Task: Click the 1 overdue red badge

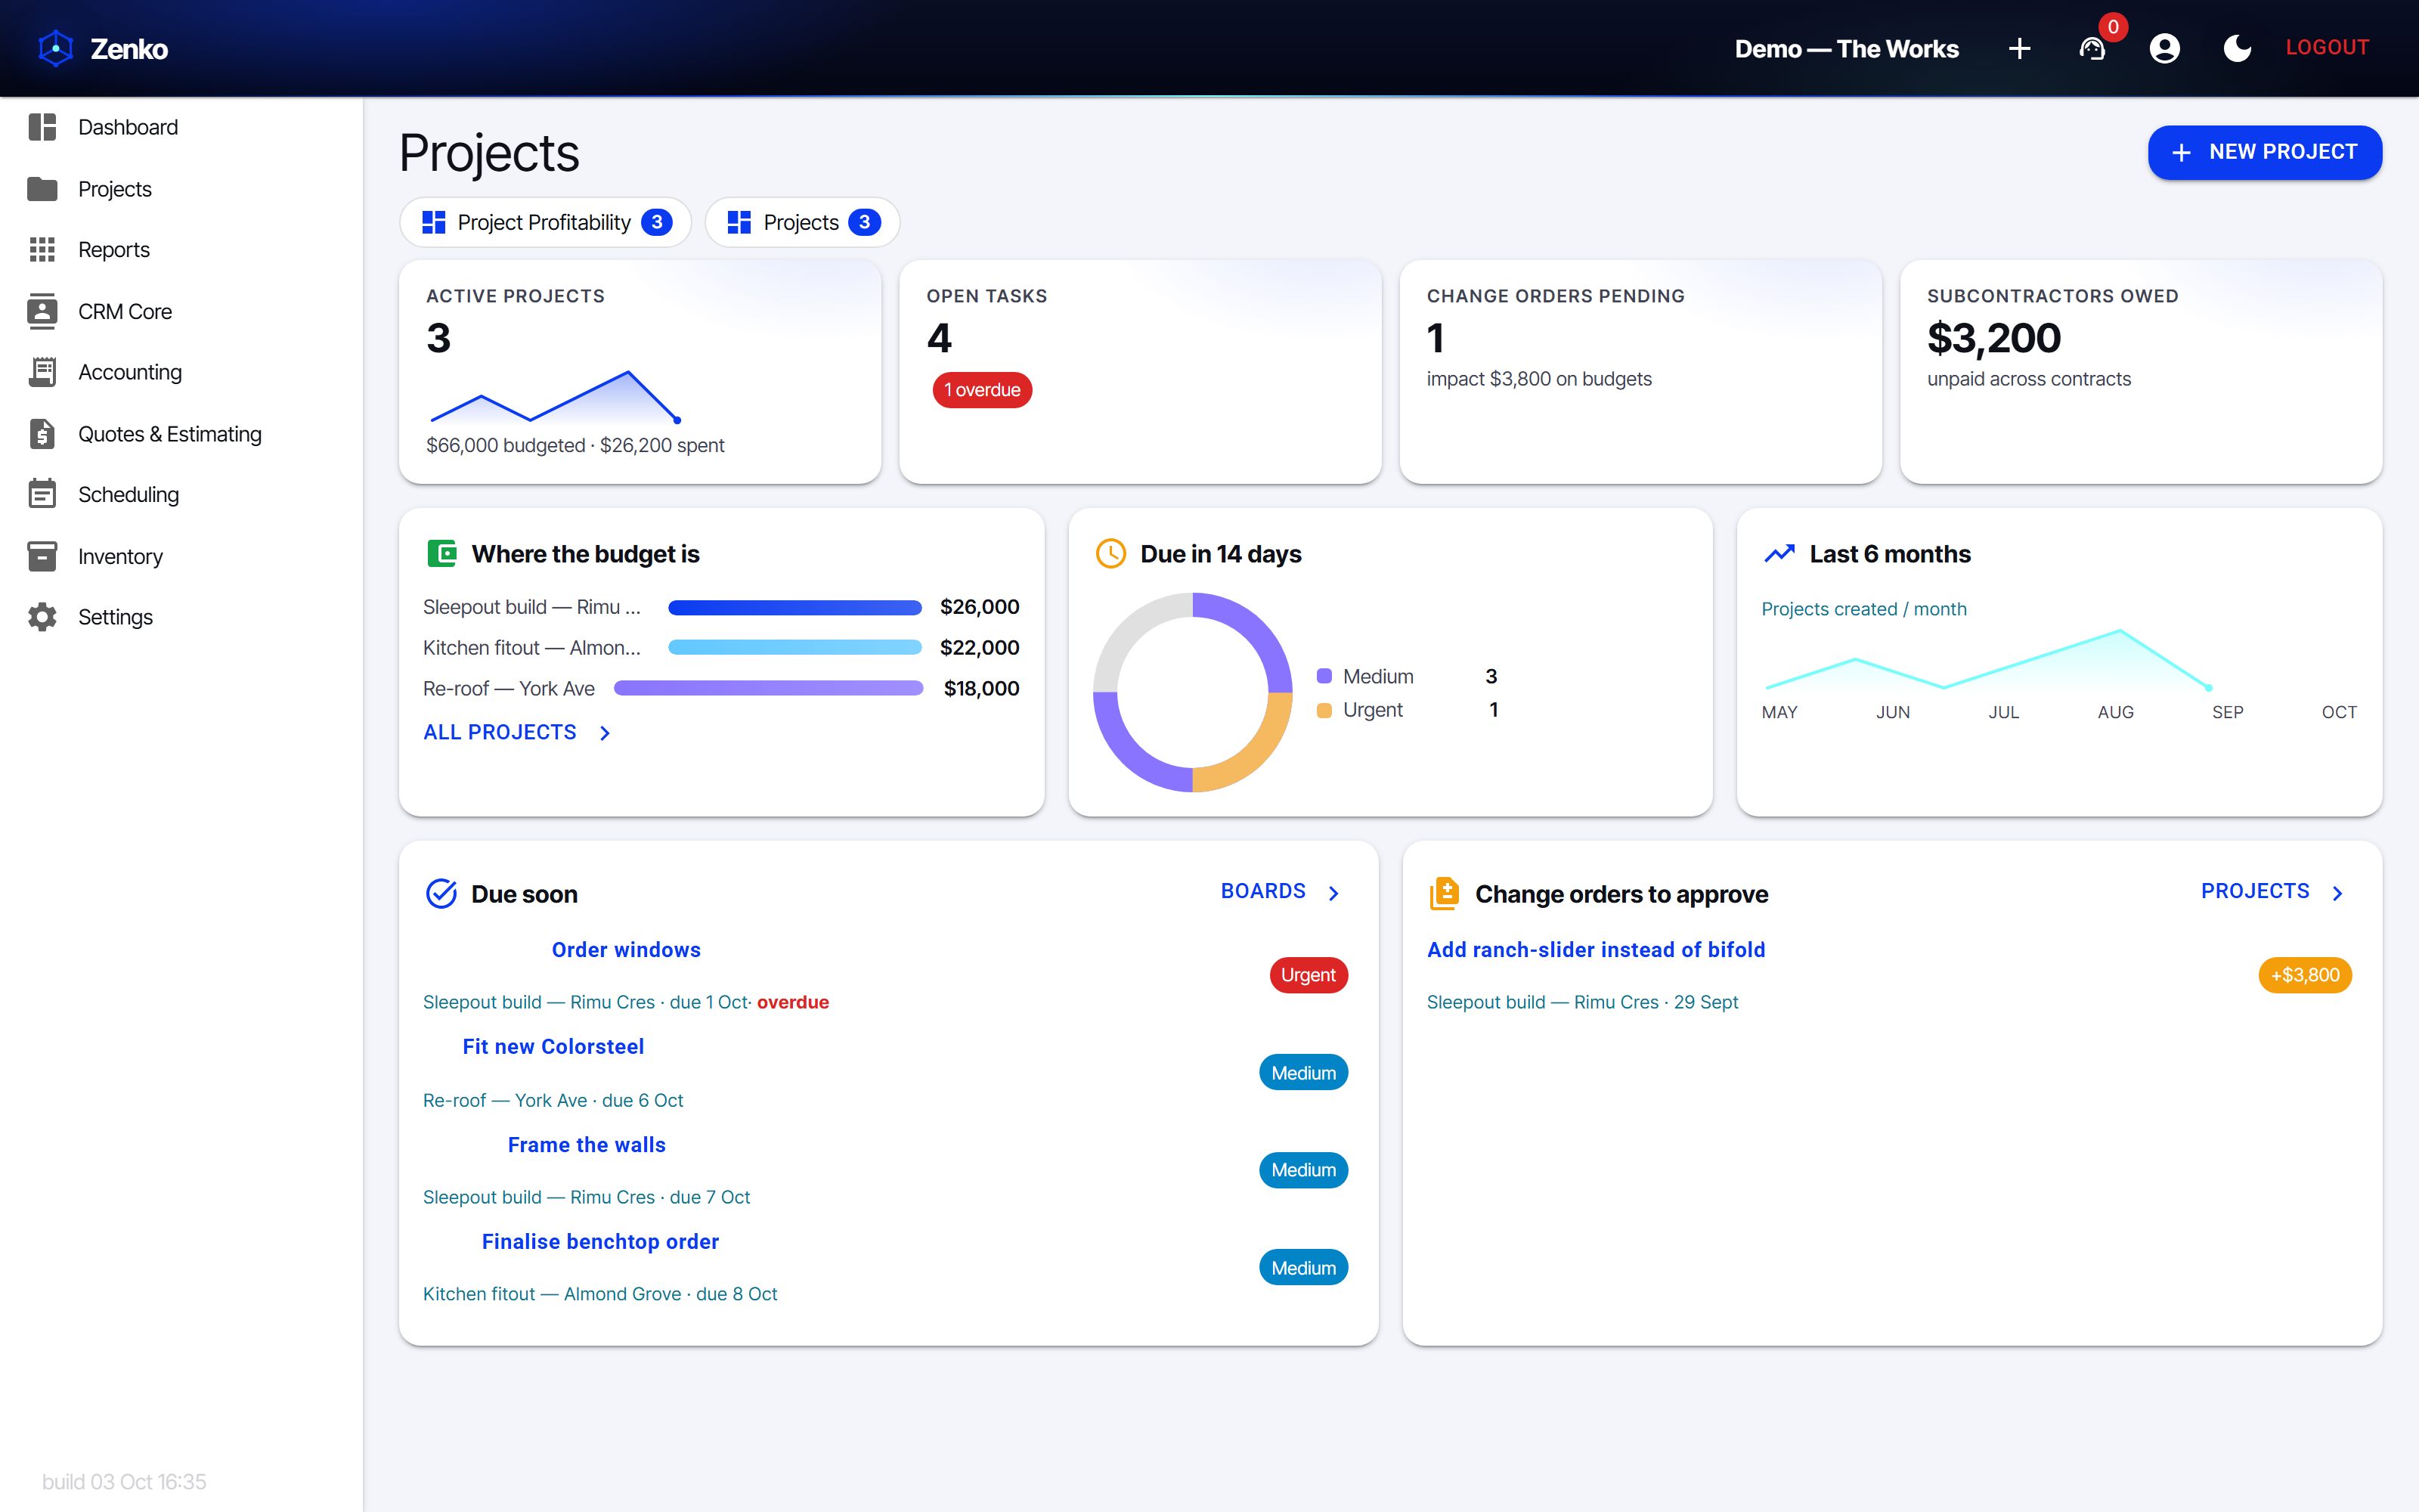Action: pyautogui.click(x=982, y=390)
